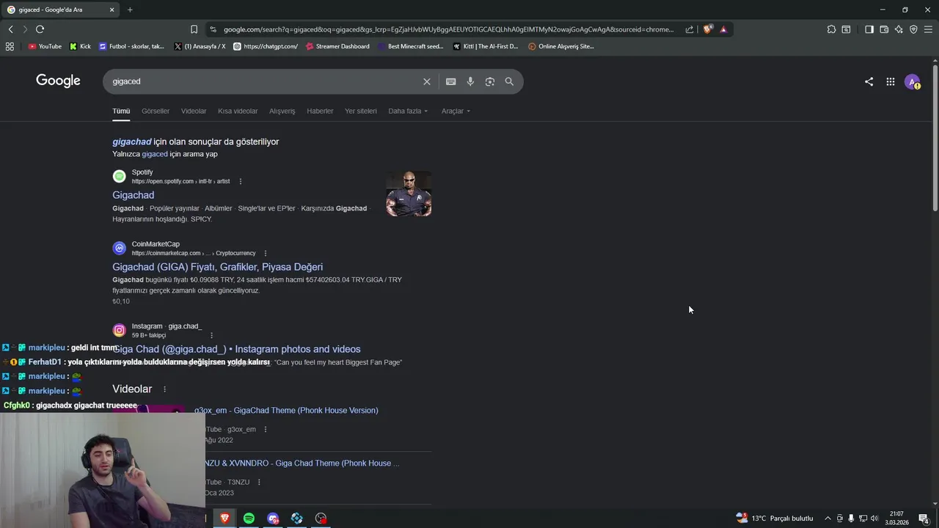Image resolution: width=939 pixels, height=528 pixels.
Task: Open the Gigachad Spotify result link
Action: click(x=133, y=195)
